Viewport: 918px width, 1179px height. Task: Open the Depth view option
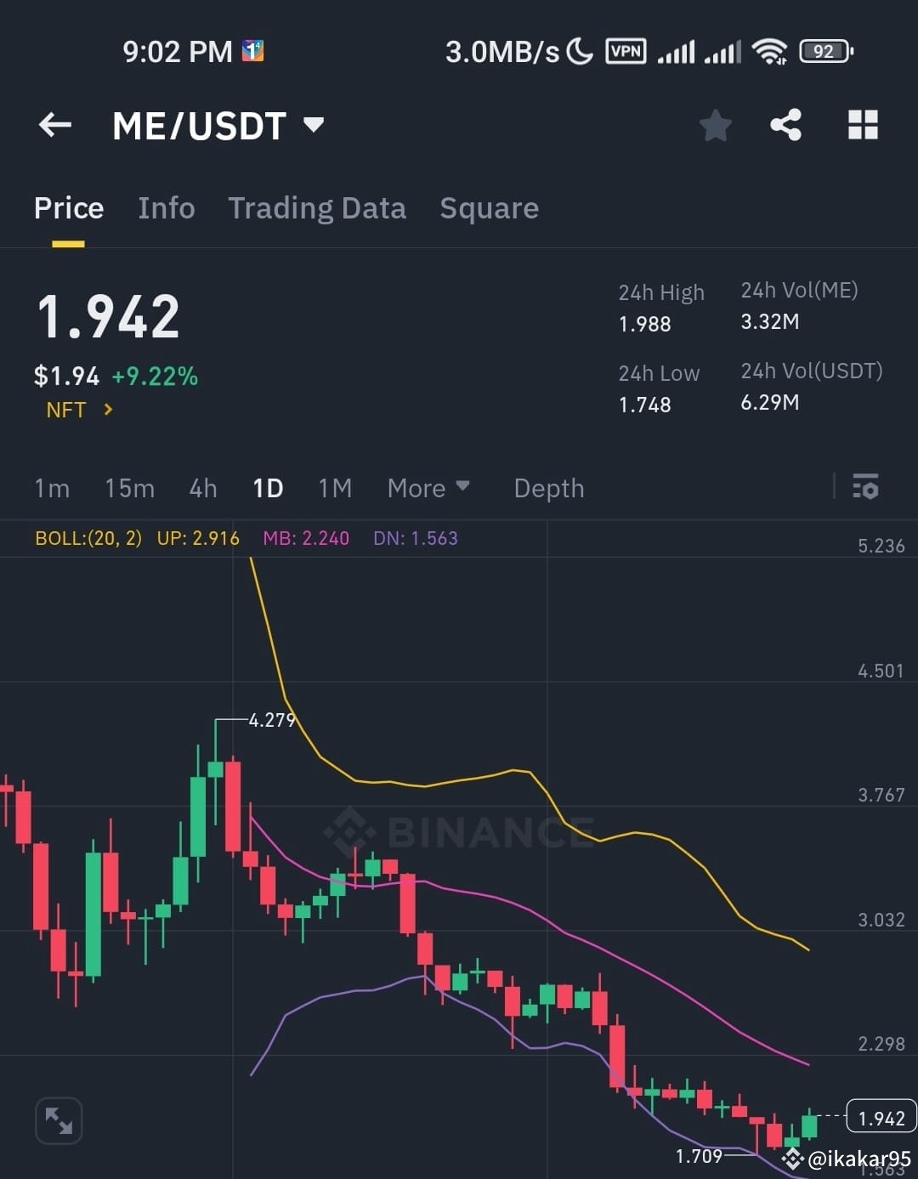(x=548, y=488)
